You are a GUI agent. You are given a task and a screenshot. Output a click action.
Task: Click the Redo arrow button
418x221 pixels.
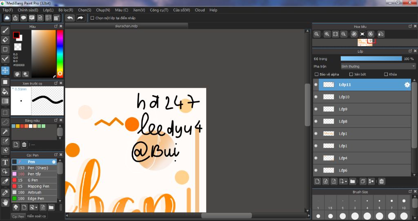click(x=80, y=18)
